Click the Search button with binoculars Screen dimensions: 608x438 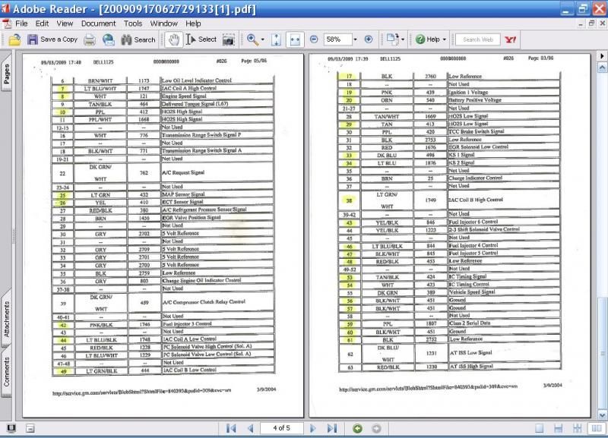click(138, 39)
